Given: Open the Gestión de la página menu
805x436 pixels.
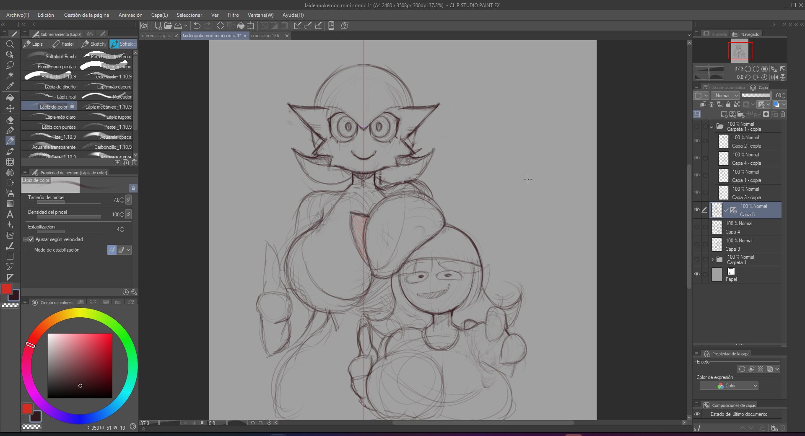Looking at the screenshot, I should pyautogui.click(x=86, y=15).
